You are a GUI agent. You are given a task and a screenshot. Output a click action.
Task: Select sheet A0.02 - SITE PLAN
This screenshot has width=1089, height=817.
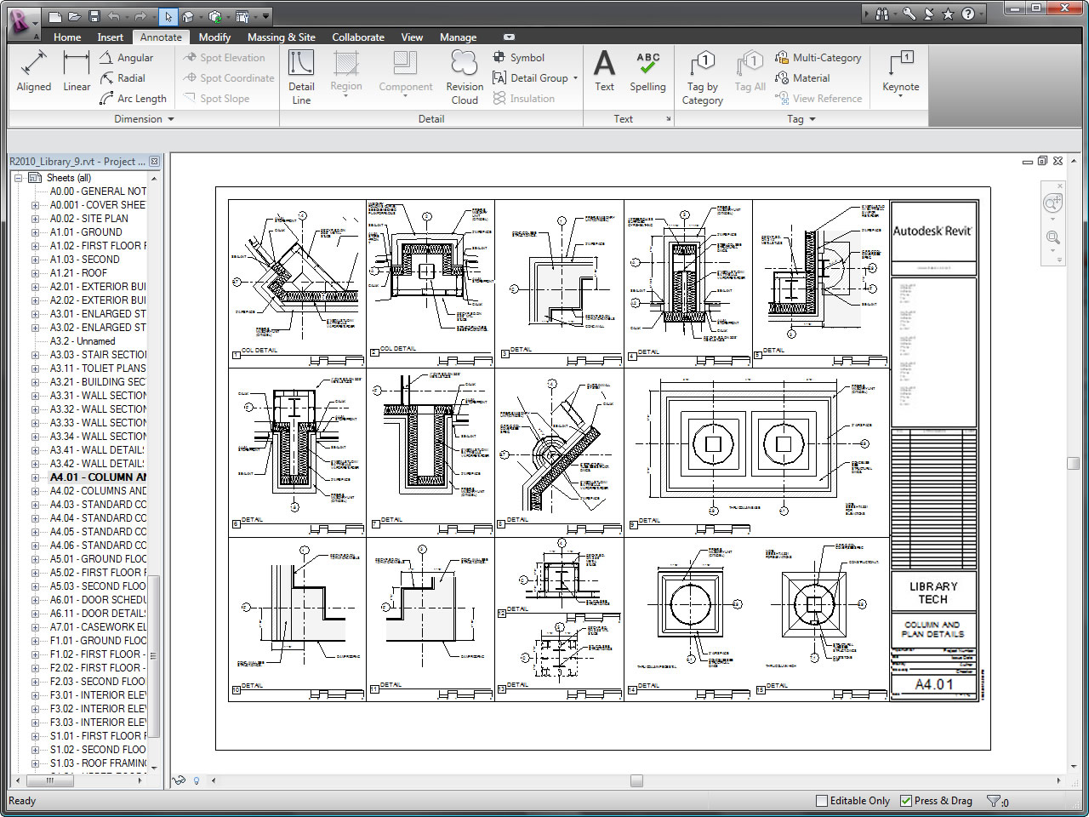[x=89, y=219]
